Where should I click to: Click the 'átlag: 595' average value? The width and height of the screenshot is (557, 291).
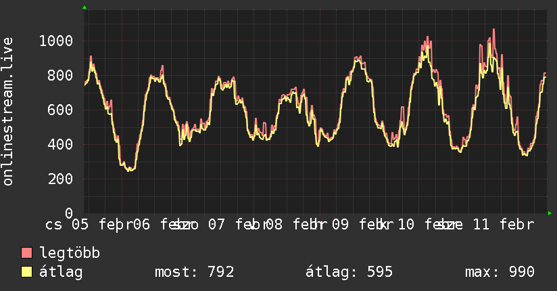click(349, 272)
